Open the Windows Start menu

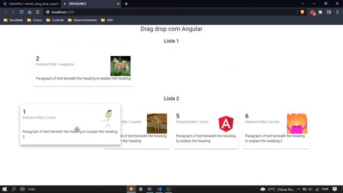point(4,189)
